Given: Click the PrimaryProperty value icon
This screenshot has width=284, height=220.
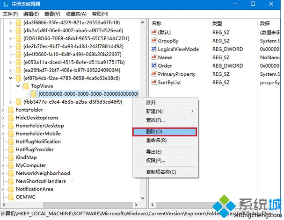Looking at the screenshot, I should tap(153, 74).
